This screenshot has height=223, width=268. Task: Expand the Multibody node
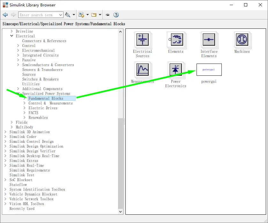point(11,127)
